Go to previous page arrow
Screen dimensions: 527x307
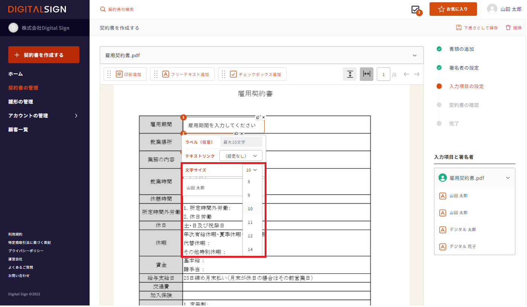point(407,74)
